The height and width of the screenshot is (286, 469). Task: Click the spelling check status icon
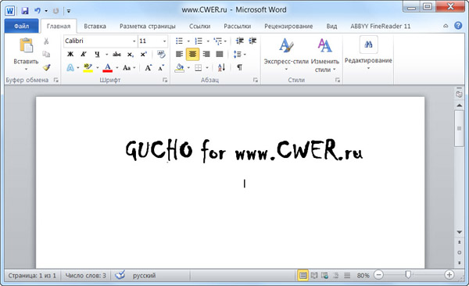click(x=120, y=275)
